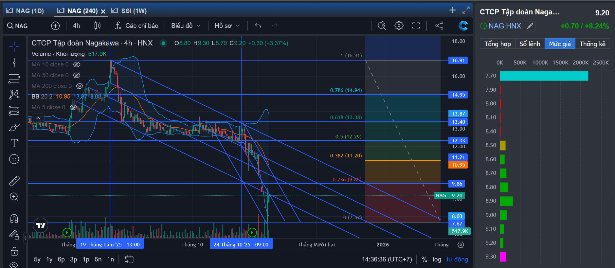Redo the last chart action

tap(275, 26)
